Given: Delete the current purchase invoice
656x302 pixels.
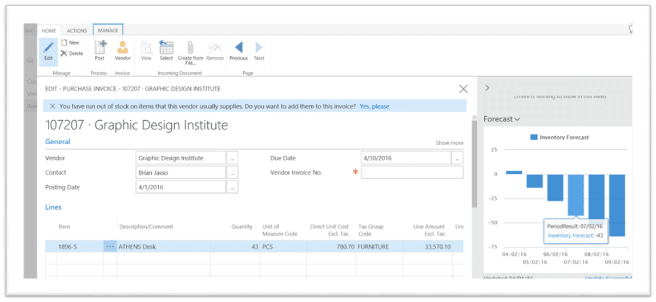Looking at the screenshot, I should 71,54.
